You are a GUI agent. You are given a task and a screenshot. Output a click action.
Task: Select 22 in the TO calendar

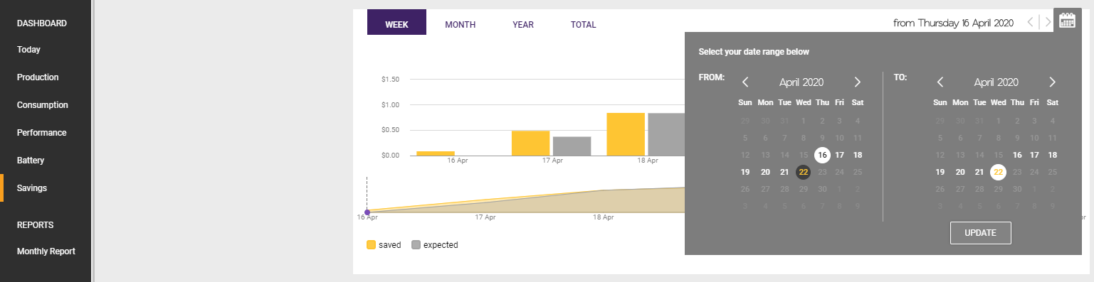[998, 172]
